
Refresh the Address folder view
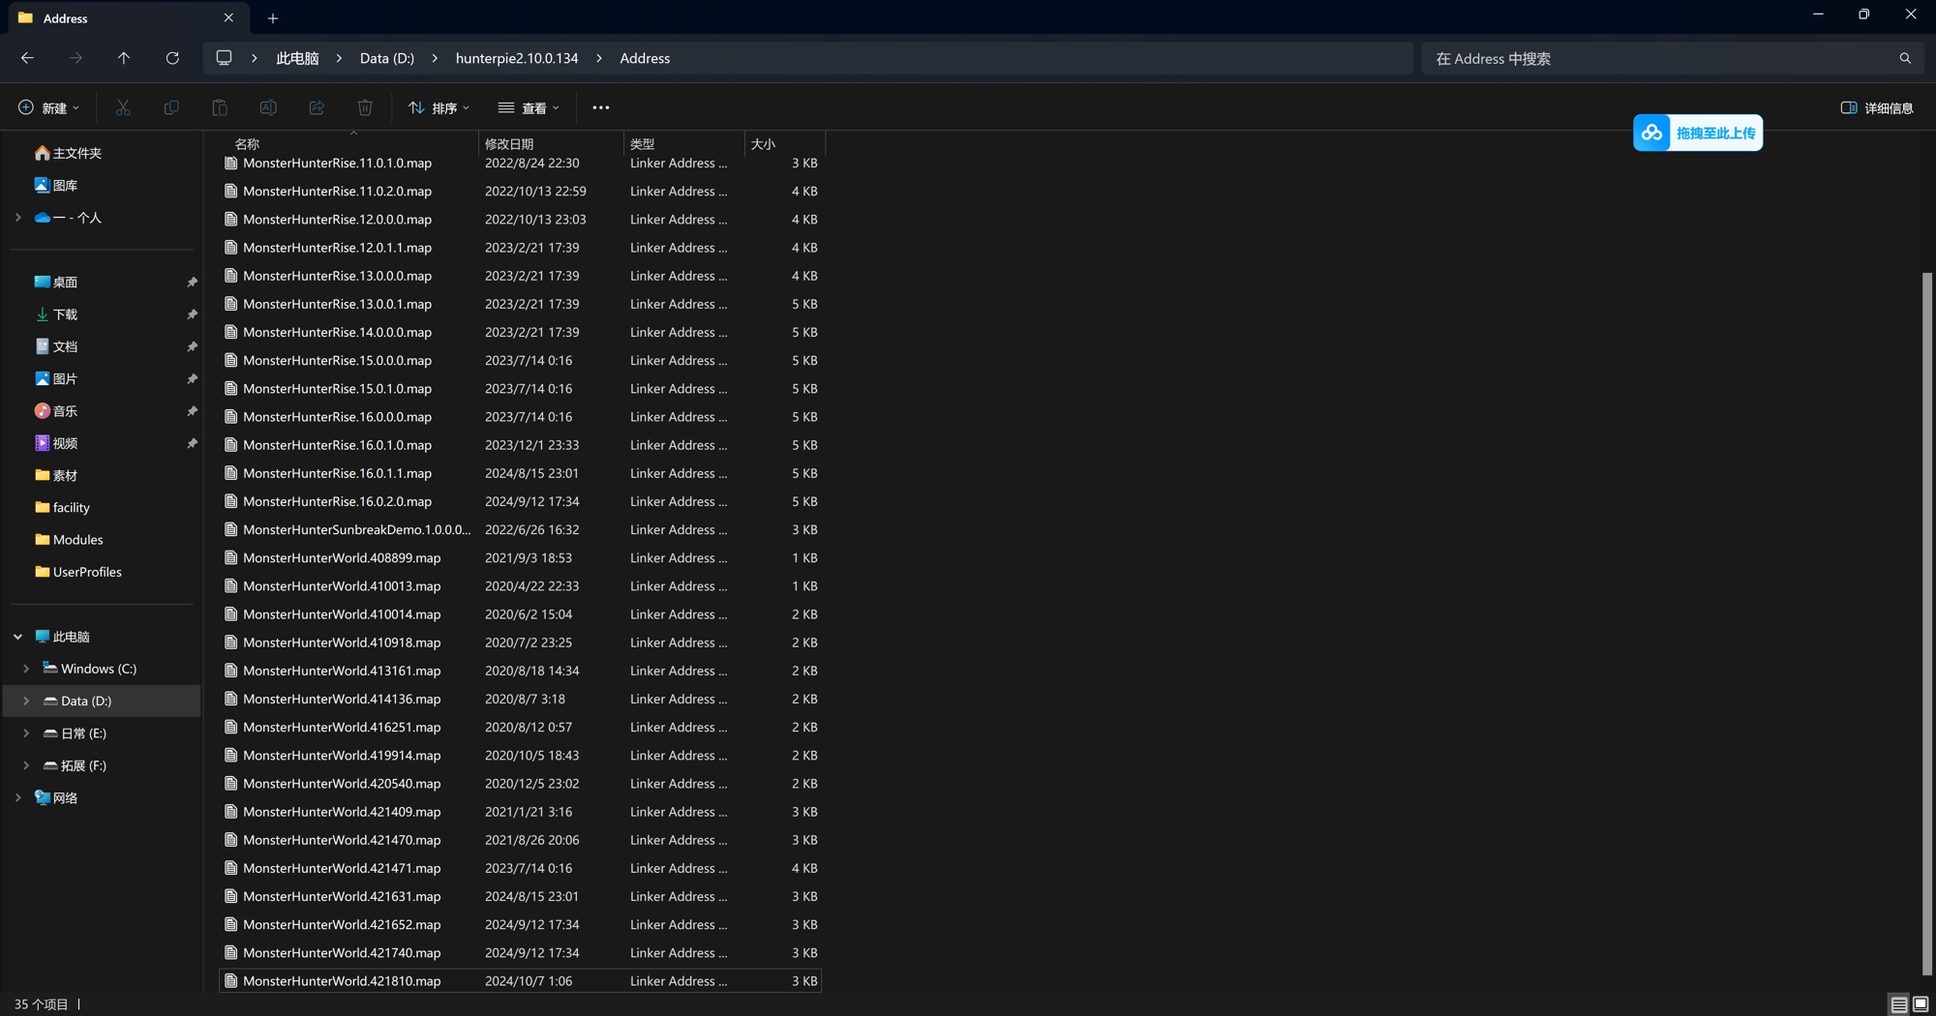(172, 58)
